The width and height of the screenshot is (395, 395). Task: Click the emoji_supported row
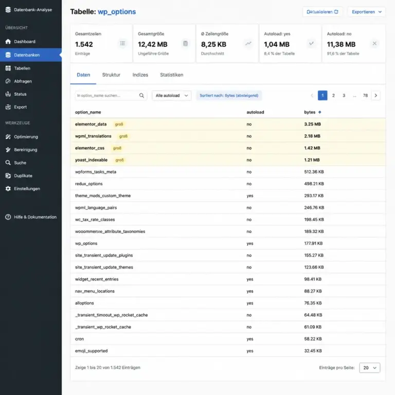[228, 351]
